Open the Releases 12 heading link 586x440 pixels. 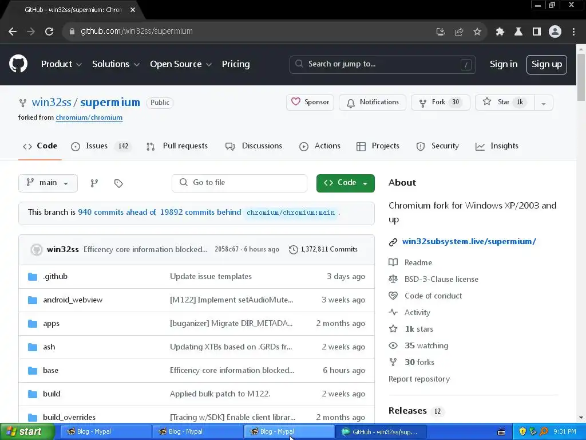(417, 411)
